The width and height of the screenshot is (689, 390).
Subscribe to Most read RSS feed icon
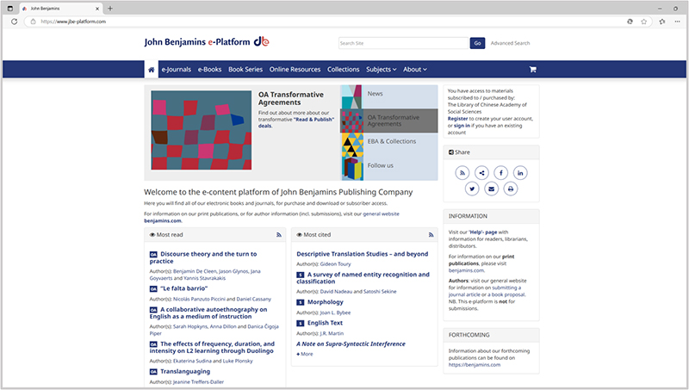click(278, 235)
